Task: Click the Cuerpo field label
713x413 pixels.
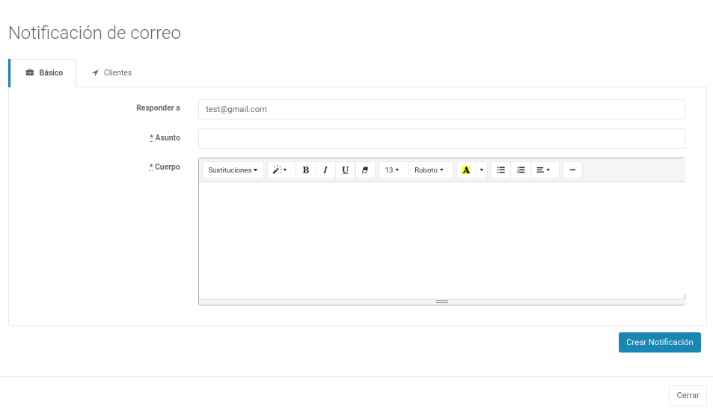Action: pos(165,167)
